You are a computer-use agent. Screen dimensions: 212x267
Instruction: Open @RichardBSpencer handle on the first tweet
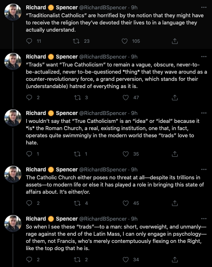(x=103, y=8)
